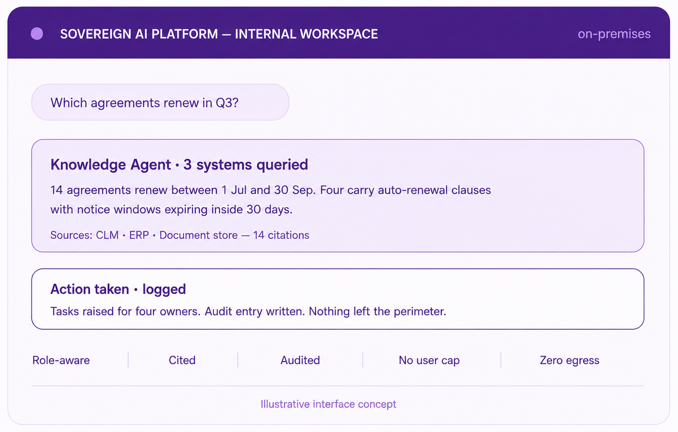Open the Document store source
Viewport: 678px width, 432px height.
(x=198, y=235)
